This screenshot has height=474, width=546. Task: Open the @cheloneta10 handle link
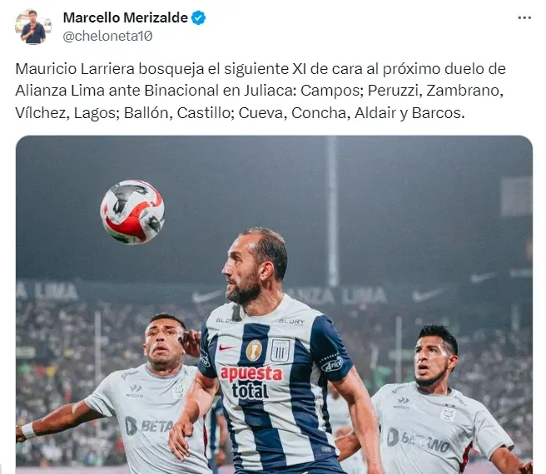(x=107, y=36)
